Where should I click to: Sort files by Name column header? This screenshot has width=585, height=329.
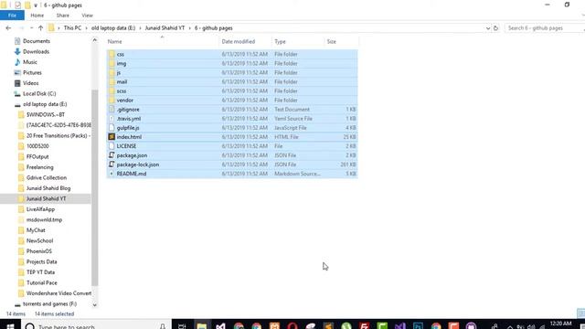pyautogui.click(x=114, y=41)
